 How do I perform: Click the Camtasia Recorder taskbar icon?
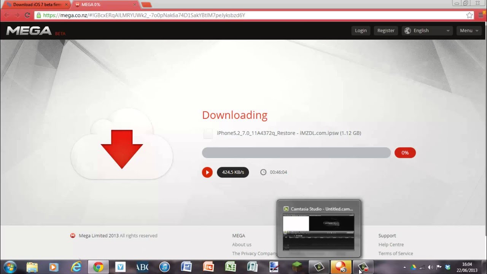coord(363,267)
